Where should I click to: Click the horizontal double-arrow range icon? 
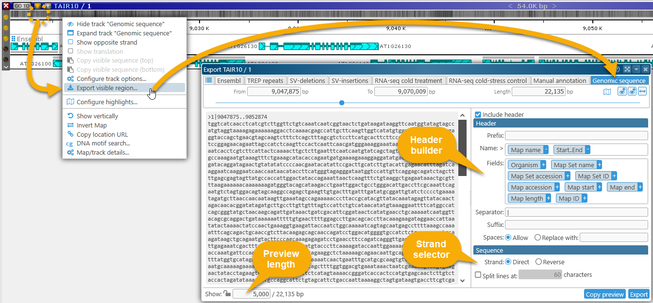(x=642, y=92)
